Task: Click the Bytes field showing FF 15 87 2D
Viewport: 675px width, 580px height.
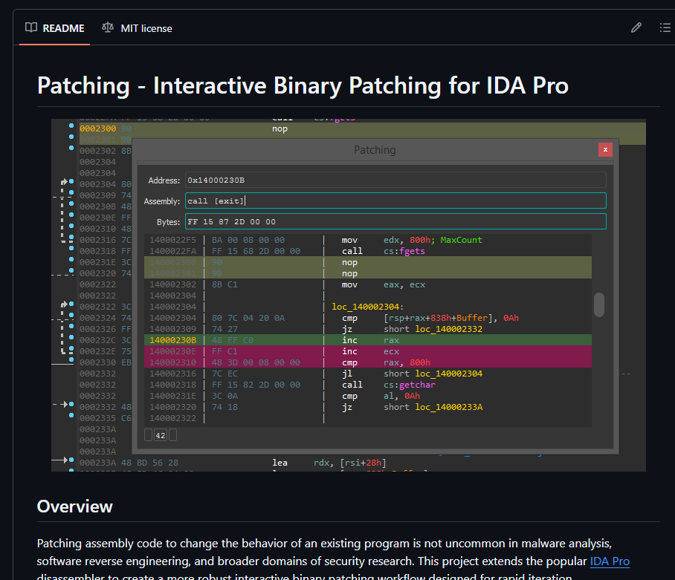Action: [x=395, y=221]
